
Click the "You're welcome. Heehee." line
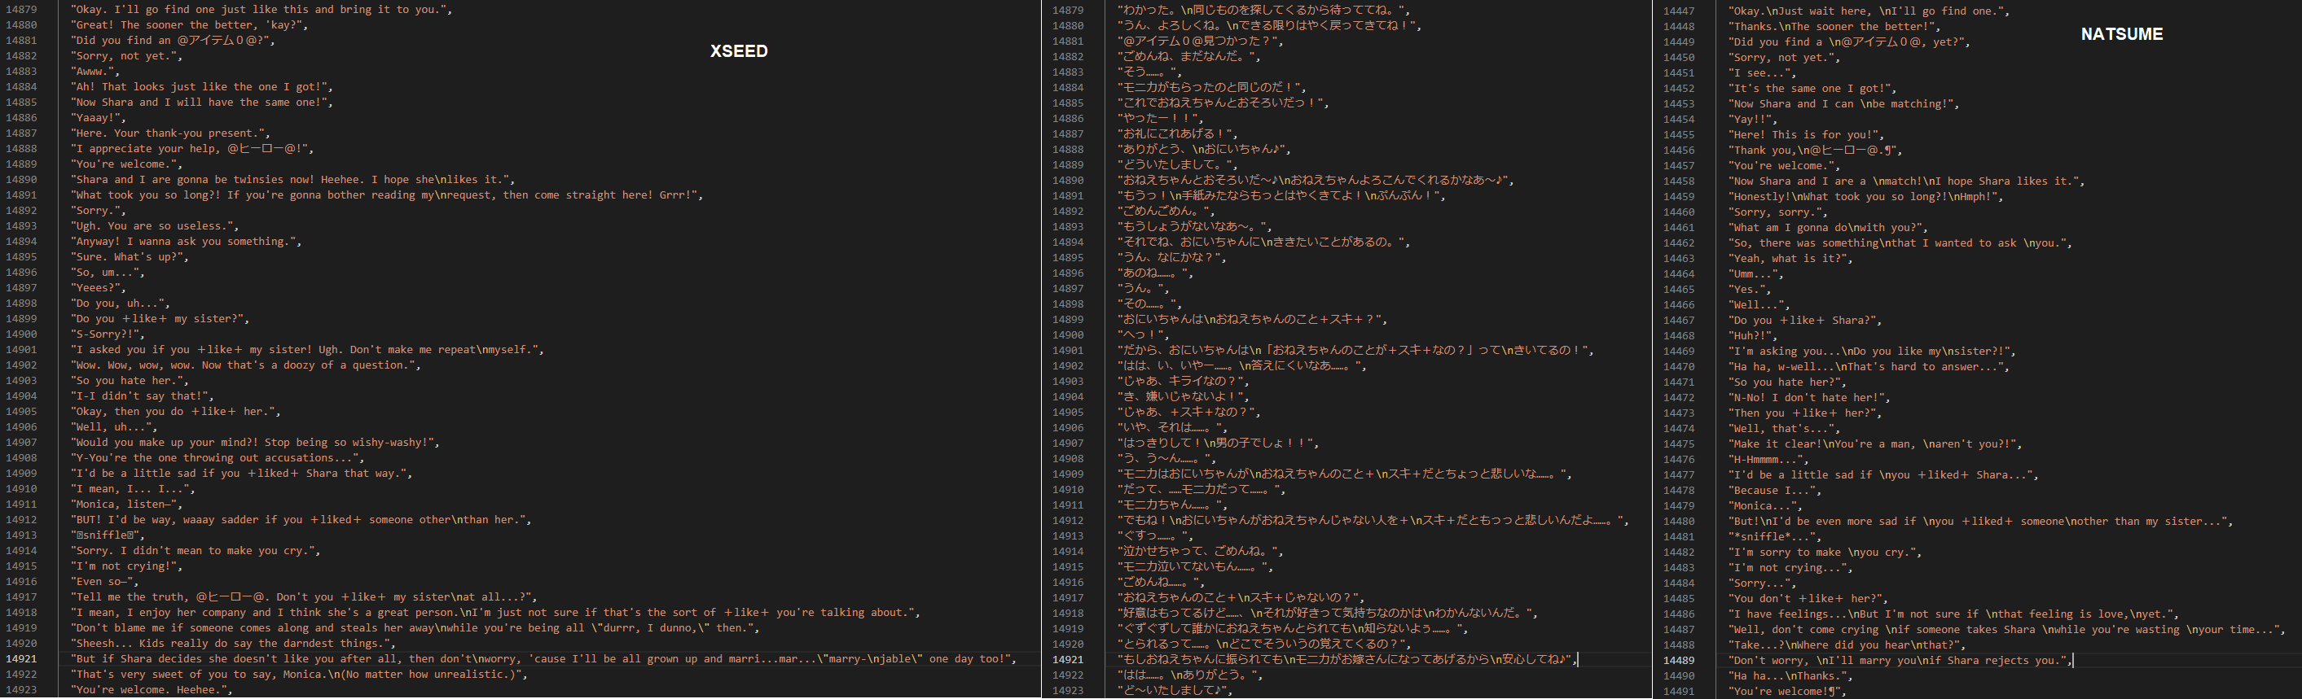[x=151, y=690]
